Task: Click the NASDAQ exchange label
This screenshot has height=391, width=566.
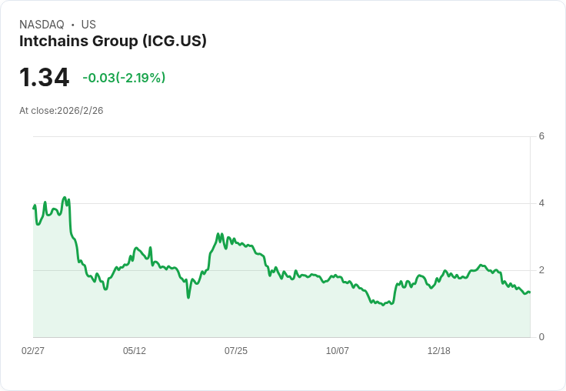Action: point(42,25)
